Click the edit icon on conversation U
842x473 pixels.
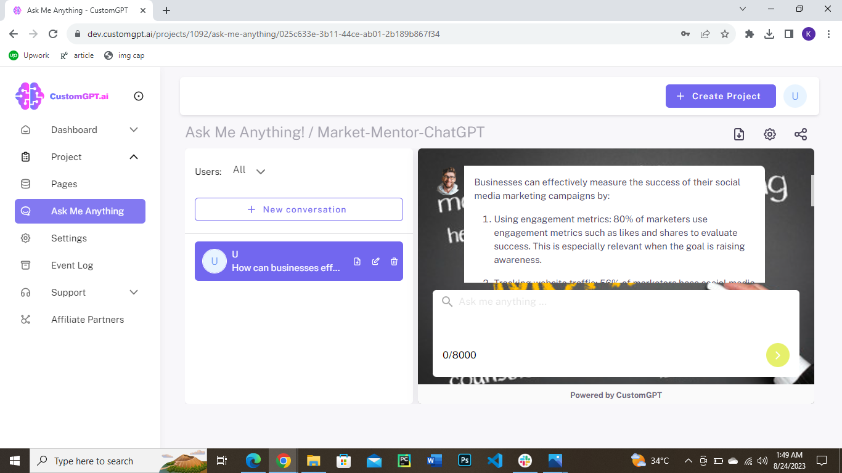(376, 262)
